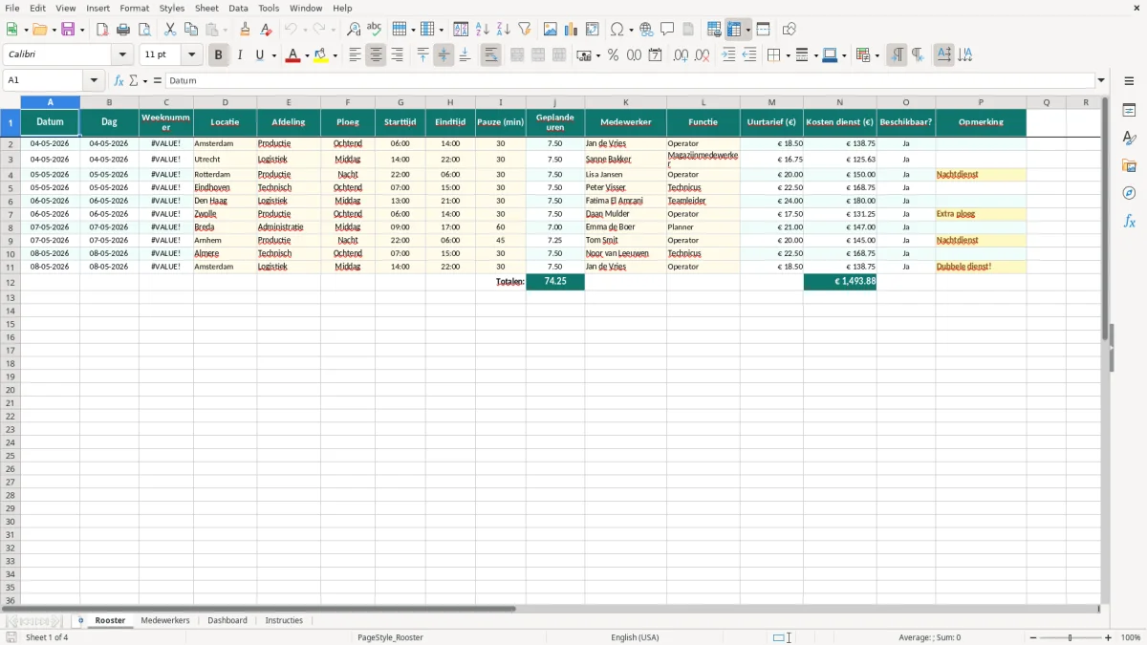The height and width of the screenshot is (645, 1147).
Task: Click the Print icon
Action: [x=123, y=30]
